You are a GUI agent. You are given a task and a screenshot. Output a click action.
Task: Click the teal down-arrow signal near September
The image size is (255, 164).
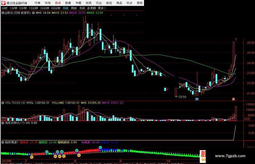[x=101, y=147]
